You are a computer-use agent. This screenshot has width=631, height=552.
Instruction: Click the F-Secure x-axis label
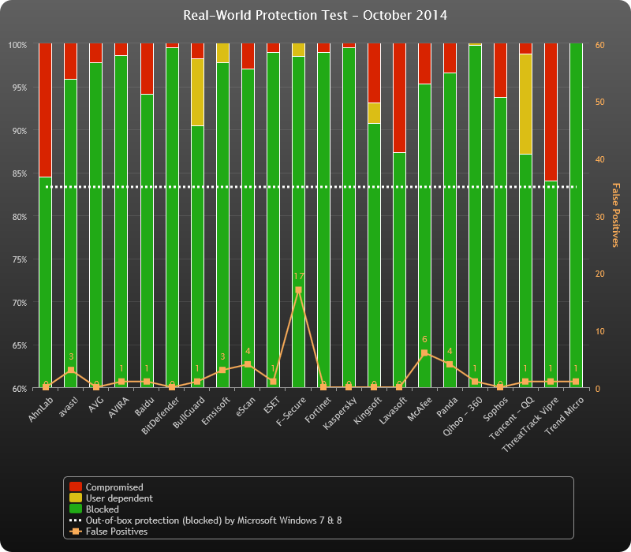(x=291, y=412)
